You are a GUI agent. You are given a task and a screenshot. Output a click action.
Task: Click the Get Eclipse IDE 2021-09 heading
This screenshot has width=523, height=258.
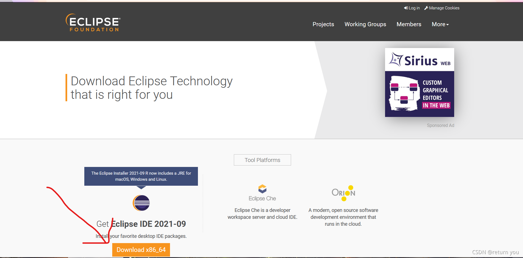click(141, 224)
